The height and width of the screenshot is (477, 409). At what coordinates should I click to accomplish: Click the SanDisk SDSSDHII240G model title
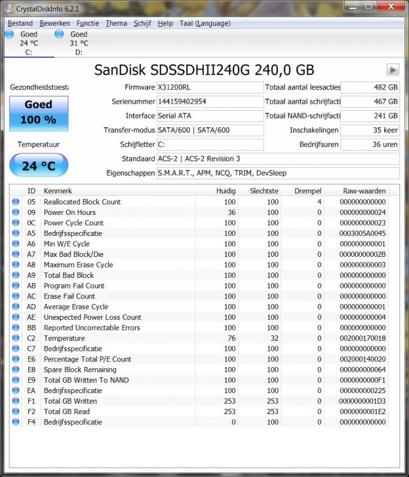(x=204, y=70)
